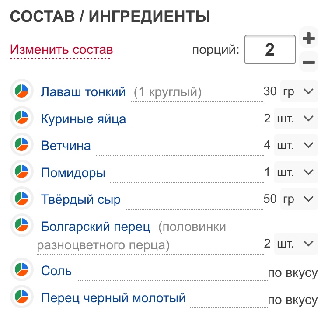Open nutrition chart icon for Ветчина
Image resolution: width=328 pixels, height=314 pixels.
pyautogui.click(x=21, y=145)
